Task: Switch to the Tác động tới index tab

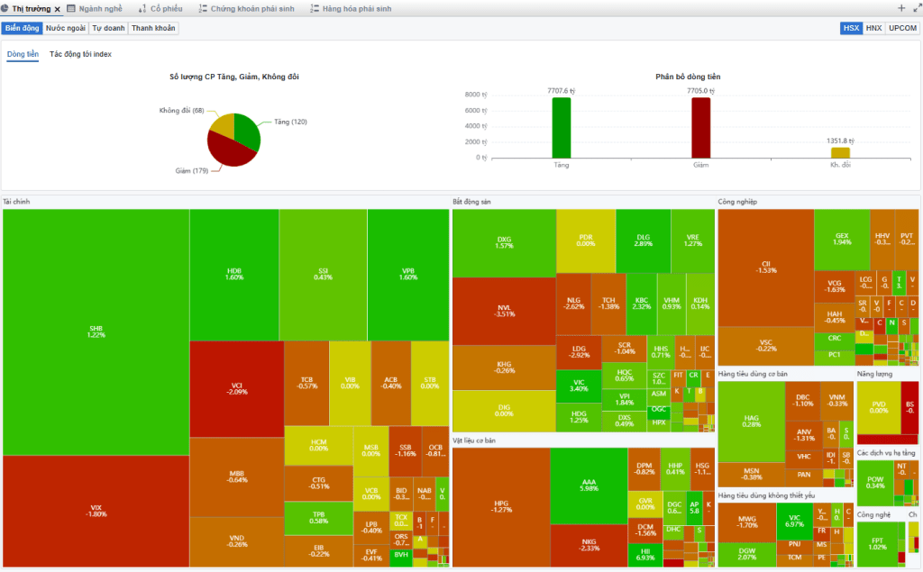Action: 80,55
